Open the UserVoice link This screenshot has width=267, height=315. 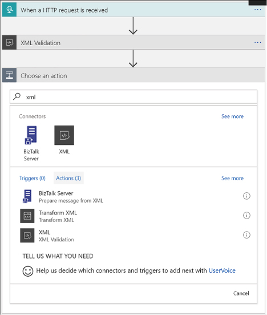click(x=222, y=270)
